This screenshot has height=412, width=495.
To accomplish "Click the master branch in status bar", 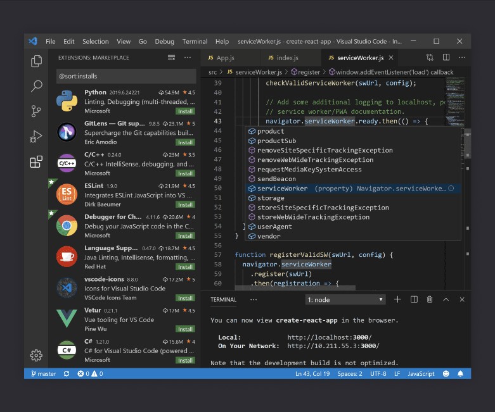I will [x=43, y=374].
